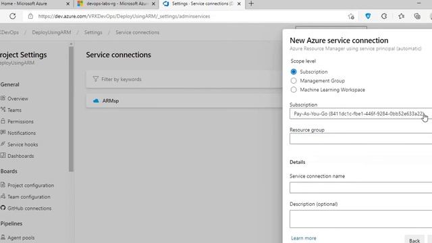Click the Notifications sidebar icon
Viewport: 432px width, 243px height.
pyautogui.click(x=3, y=132)
